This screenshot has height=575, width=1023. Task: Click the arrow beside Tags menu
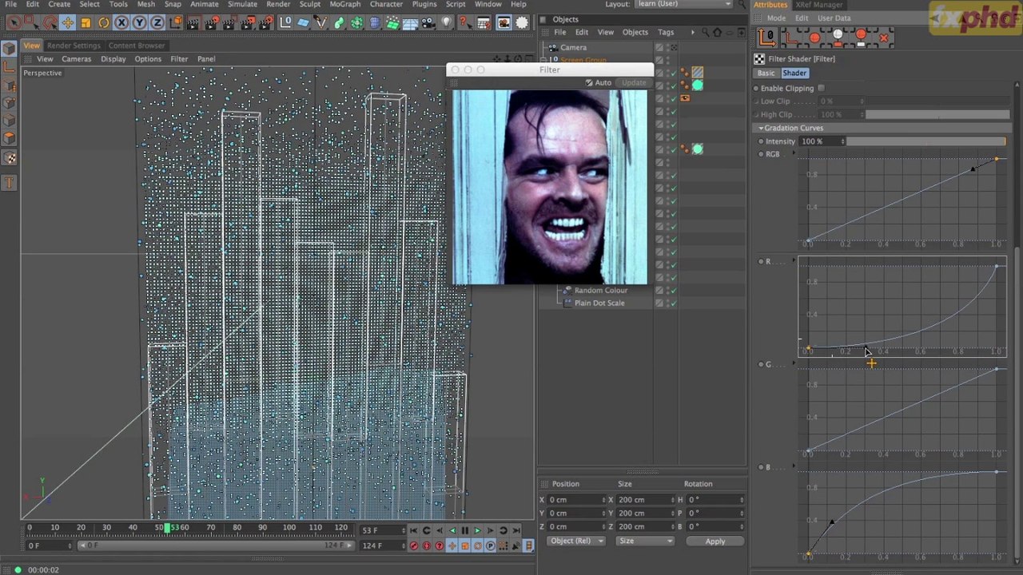pyautogui.click(x=692, y=33)
